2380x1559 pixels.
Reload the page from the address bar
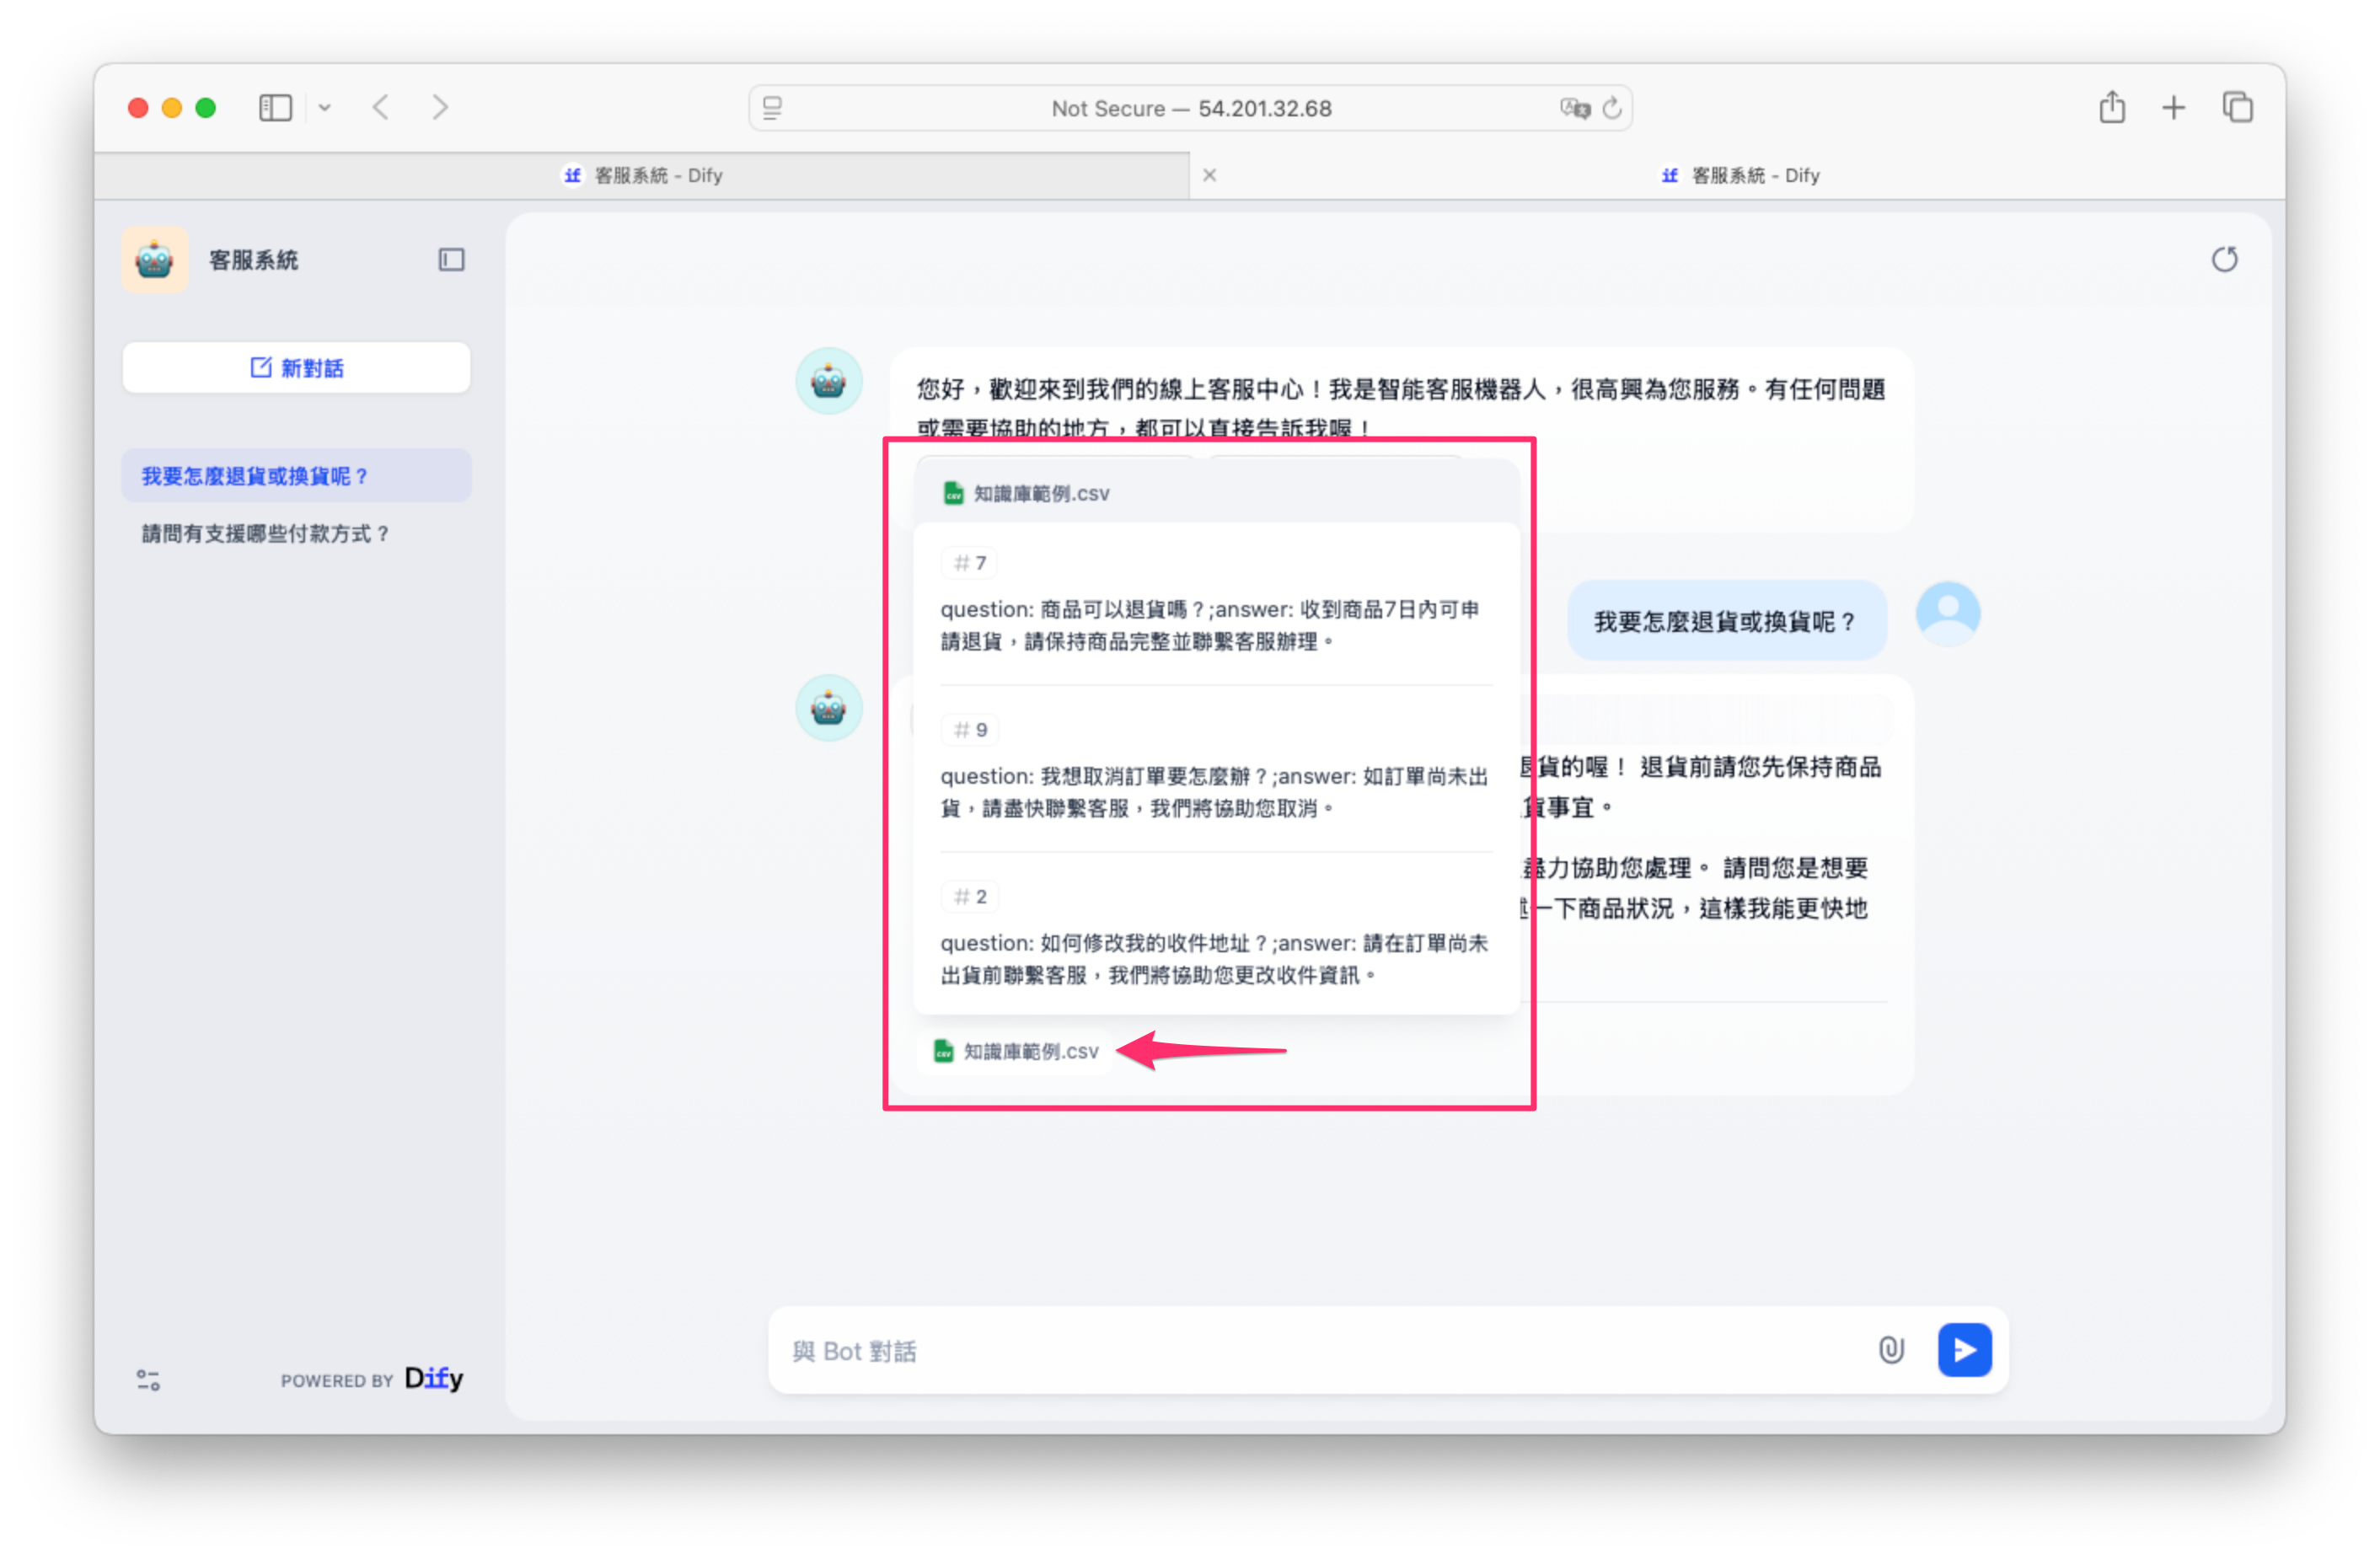click(1612, 108)
